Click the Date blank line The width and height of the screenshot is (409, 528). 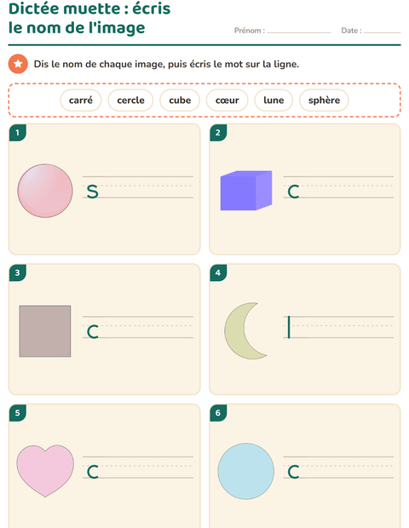382,31
